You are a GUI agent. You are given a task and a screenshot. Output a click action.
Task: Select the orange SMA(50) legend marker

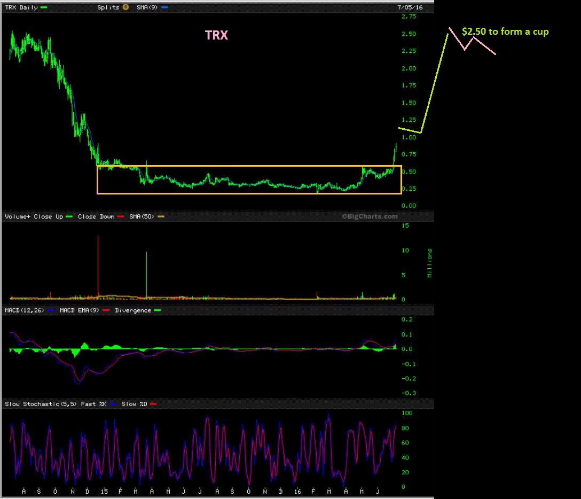click(x=160, y=216)
